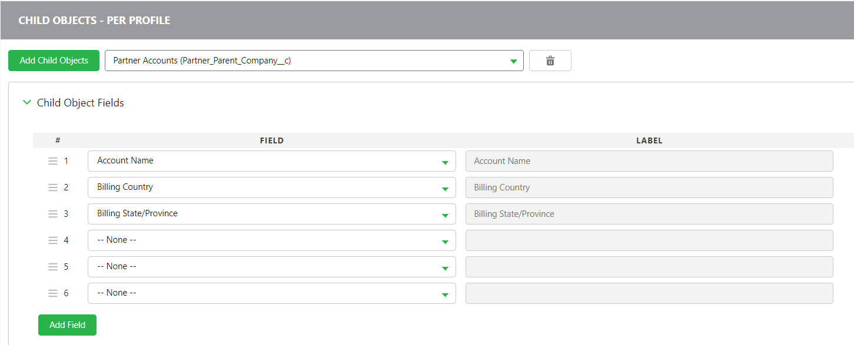
Task: Open the Billing Country field dropdown
Action: [x=446, y=187]
